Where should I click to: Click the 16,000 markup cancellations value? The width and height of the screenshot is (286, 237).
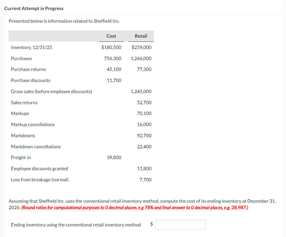coord(144,124)
